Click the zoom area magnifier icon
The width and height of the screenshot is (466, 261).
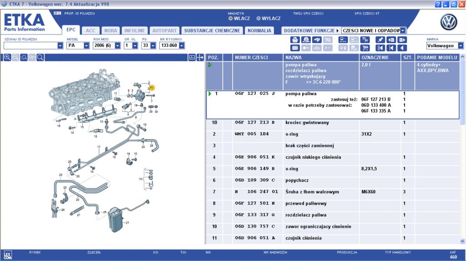(24, 58)
